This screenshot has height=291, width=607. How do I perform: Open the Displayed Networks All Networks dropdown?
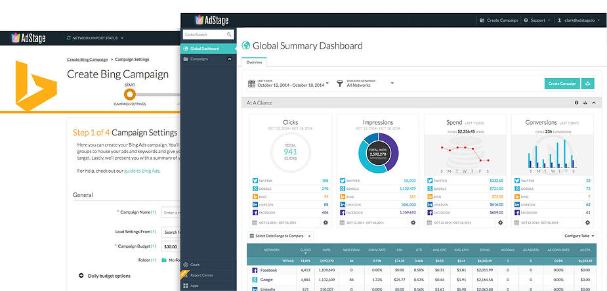[x=365, y=83]
